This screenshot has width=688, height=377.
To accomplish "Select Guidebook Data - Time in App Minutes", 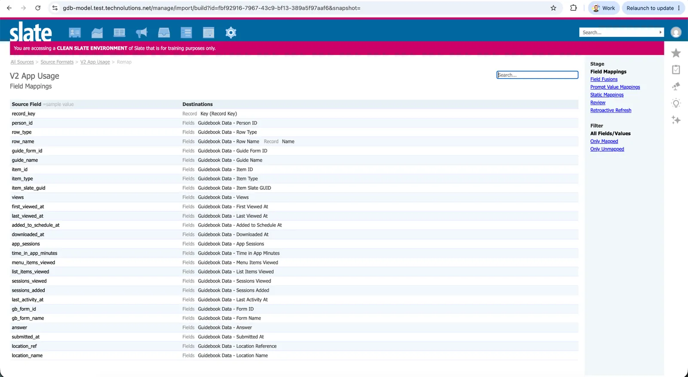I will 239,253.
